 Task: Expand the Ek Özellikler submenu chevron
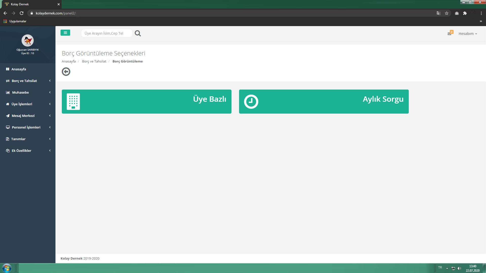click(x=50, y=151)
